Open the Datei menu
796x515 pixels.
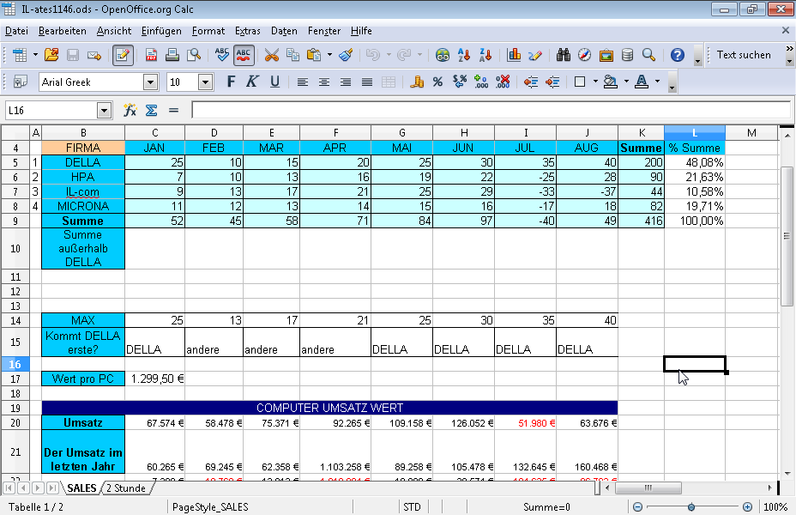16,31
